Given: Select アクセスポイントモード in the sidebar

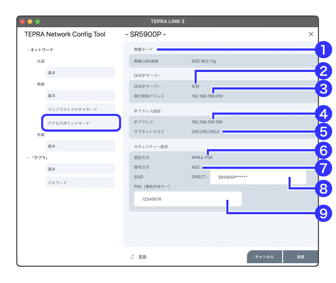Looking at the screenshot, I should click(x=81, y=123).
